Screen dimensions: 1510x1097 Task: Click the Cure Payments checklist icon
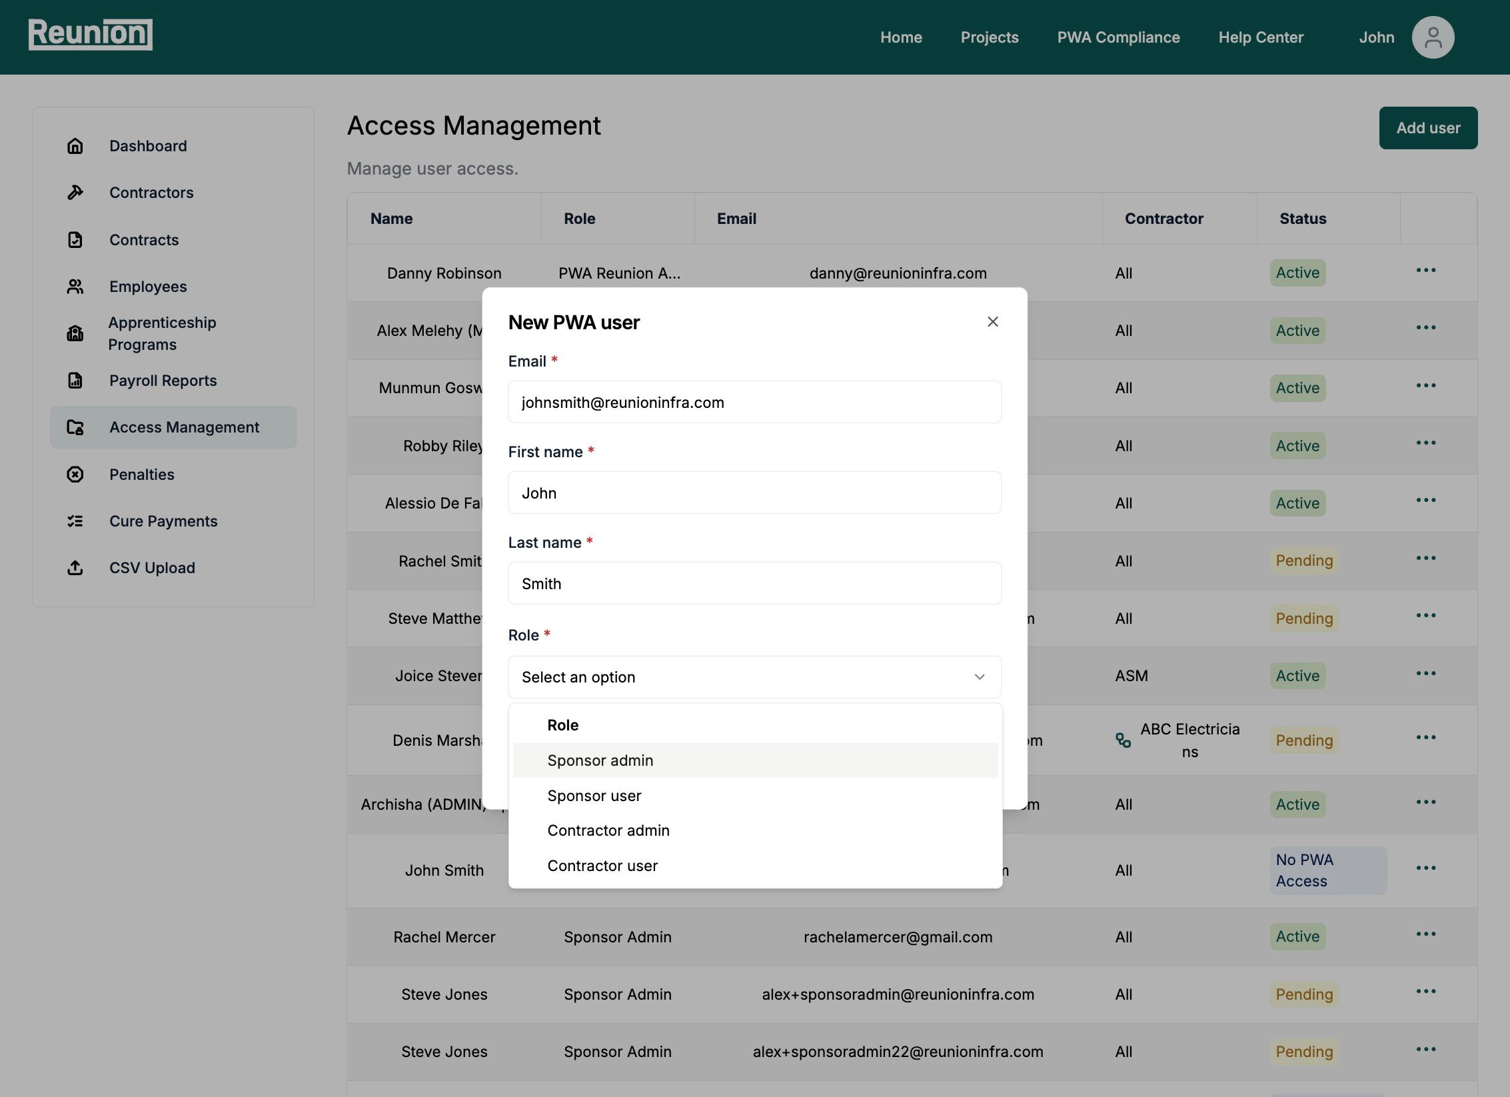(75, 521)
